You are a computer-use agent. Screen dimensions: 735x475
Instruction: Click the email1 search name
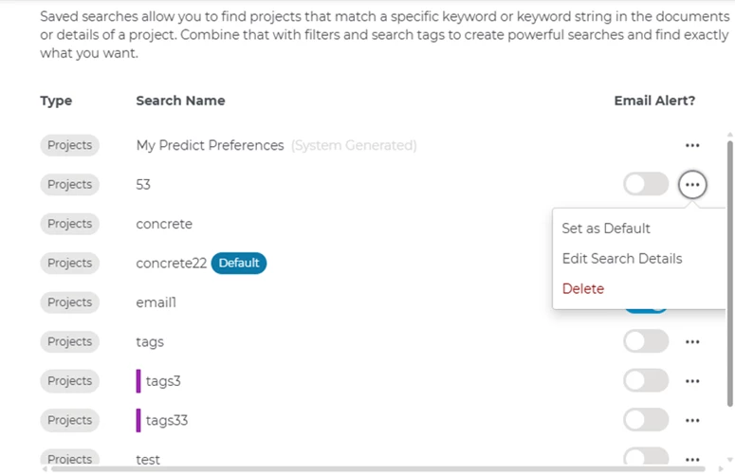pos(156,302)
